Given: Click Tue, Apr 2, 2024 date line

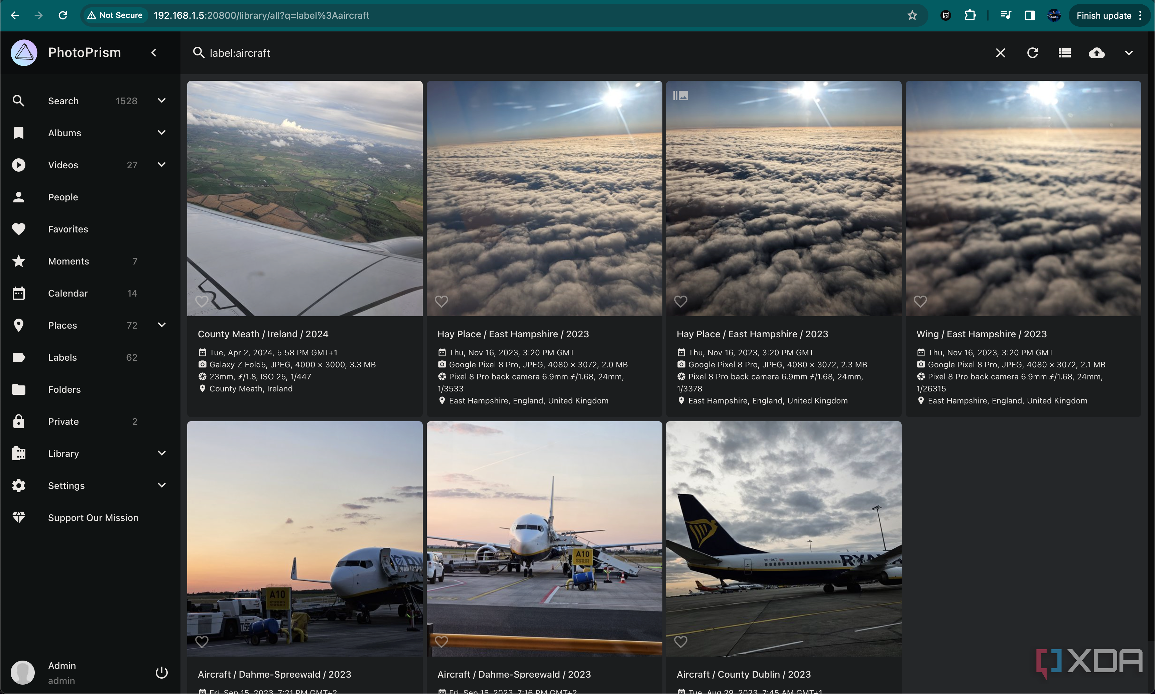Looking at the screenshot, I should pyautogui.click(x=273, y=353).
